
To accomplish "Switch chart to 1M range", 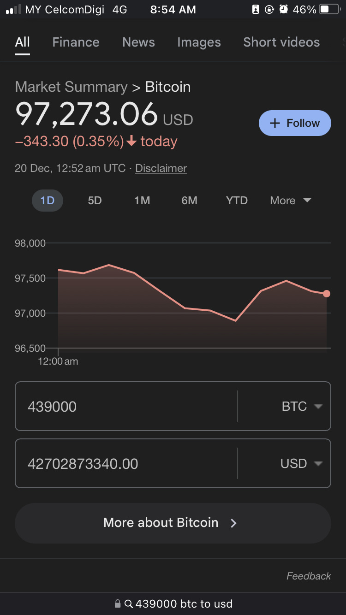I will (142, 201).
